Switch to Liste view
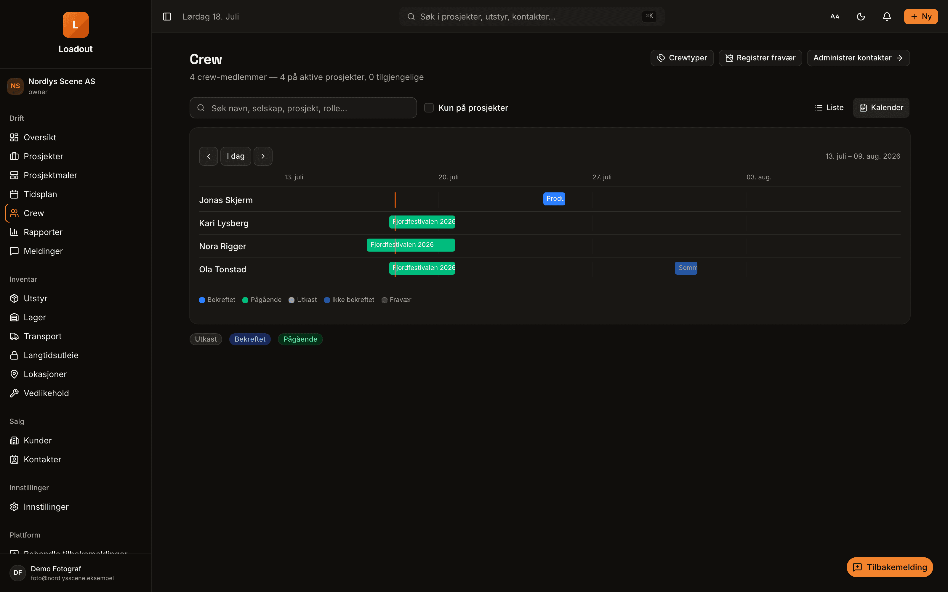This screenshot has height=592, width=948. tap(829, 108)
